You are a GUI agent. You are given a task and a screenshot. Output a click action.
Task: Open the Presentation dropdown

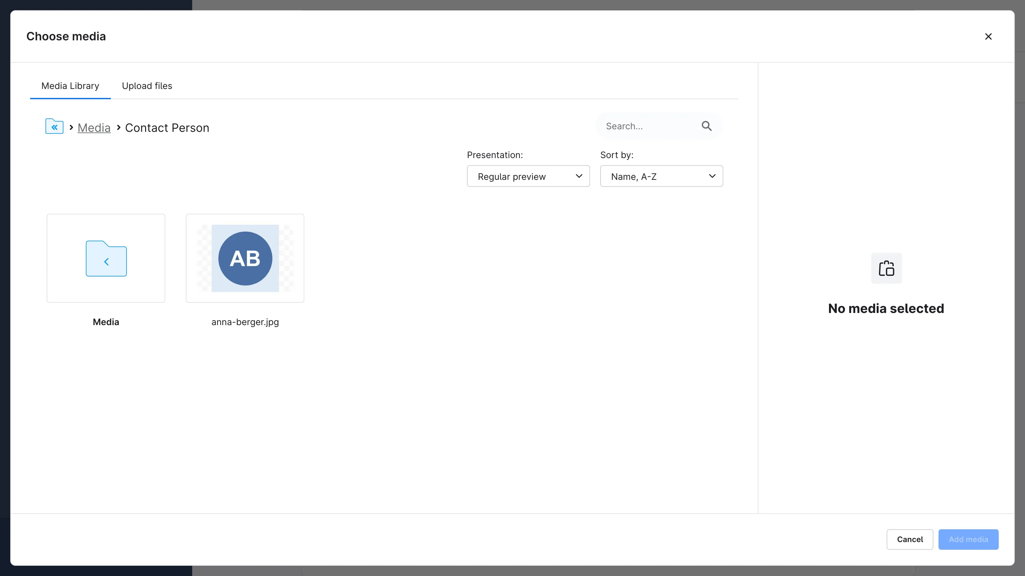click(x=528, y=176)
